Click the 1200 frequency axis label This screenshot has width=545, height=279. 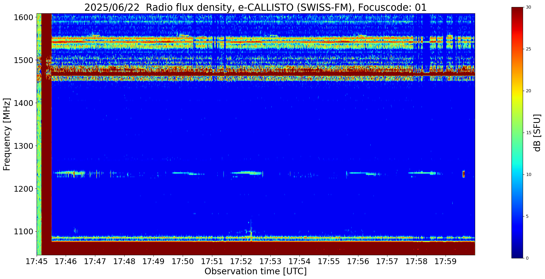pos(24,189)
